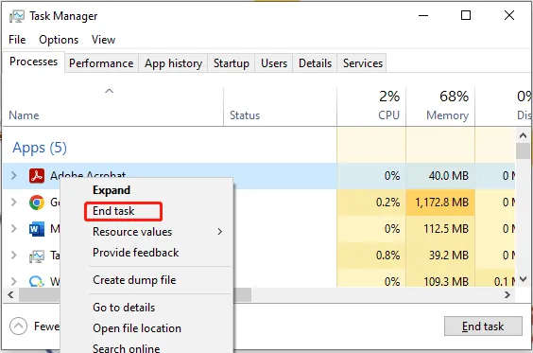This screenshot has width=533, height=353.
Task: Click the vertical scrollbar thumb
Action: [x=523, y=150]
